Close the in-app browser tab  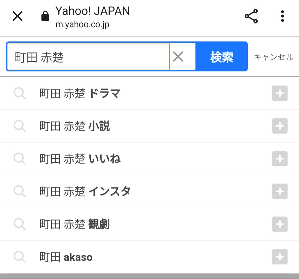coord(17,16)
